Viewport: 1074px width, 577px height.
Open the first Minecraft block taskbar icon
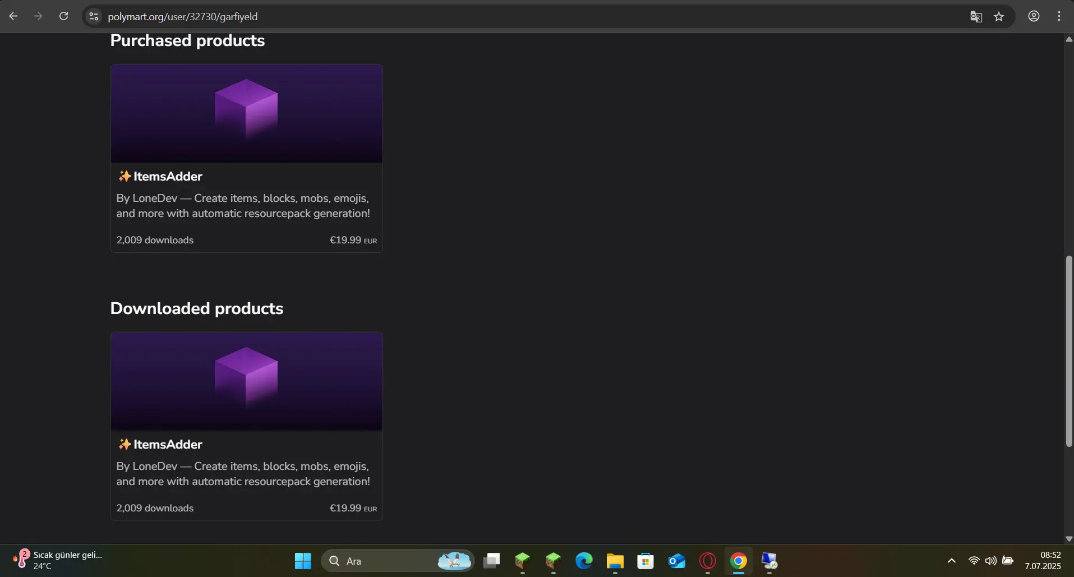point(523,561)
